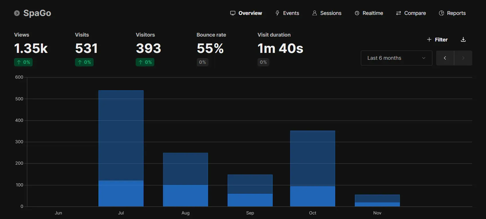Click the Views metric 1.35k
486x219 pixels.
coord(31,48)
